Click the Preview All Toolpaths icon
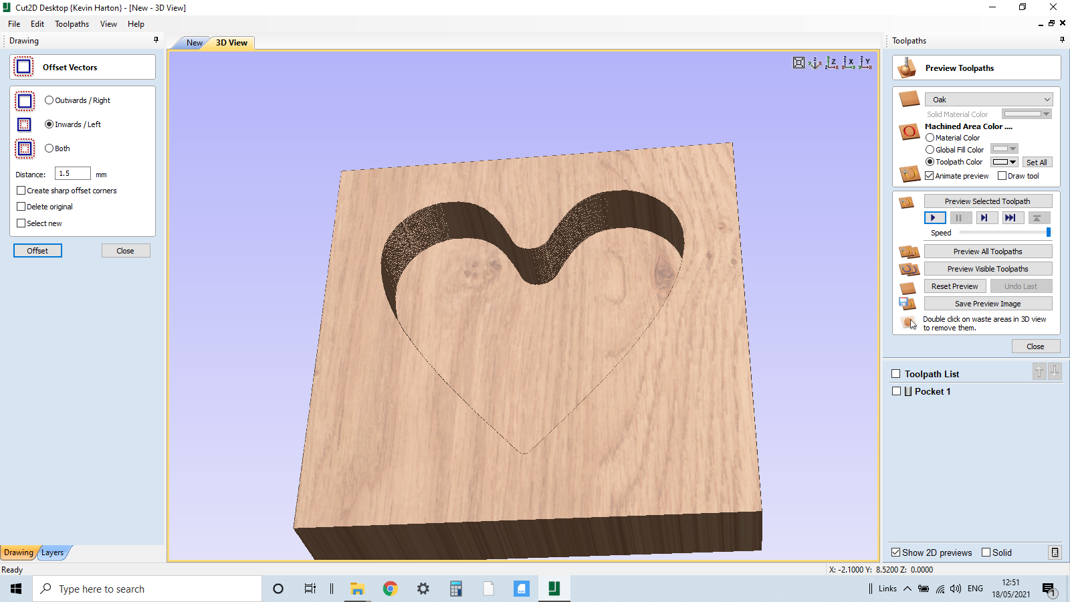The image size is (1070, 602). pyautogui.click(x=909, y=252)
